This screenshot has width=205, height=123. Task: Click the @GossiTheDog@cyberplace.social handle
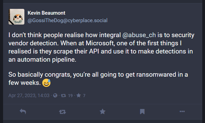[67, 20]
